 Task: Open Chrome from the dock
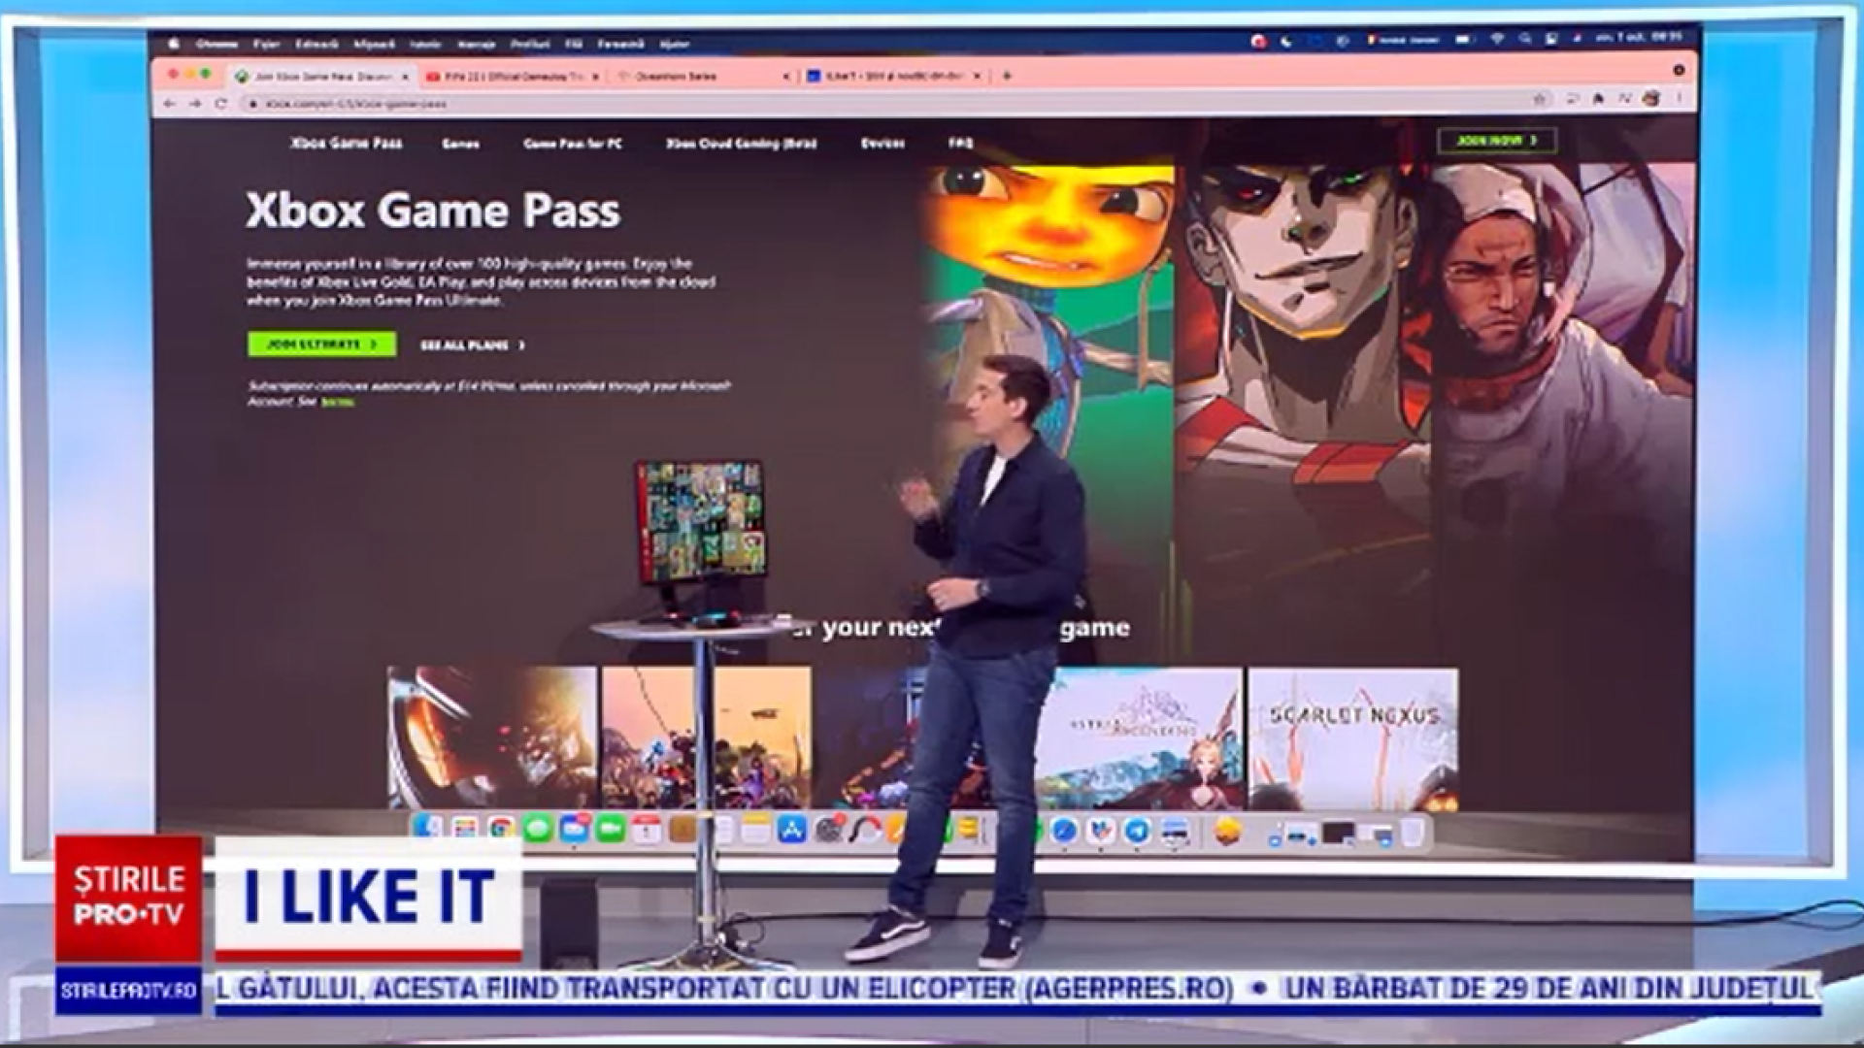point(501,829)
